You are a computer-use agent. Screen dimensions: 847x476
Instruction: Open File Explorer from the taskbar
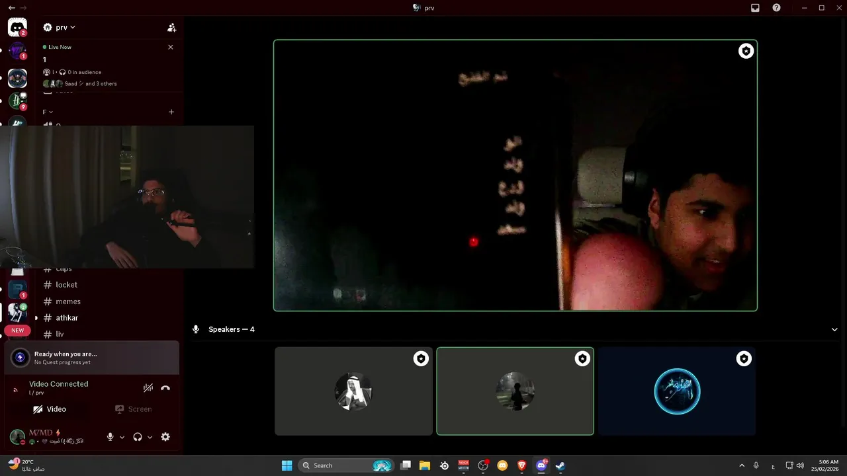425,465
